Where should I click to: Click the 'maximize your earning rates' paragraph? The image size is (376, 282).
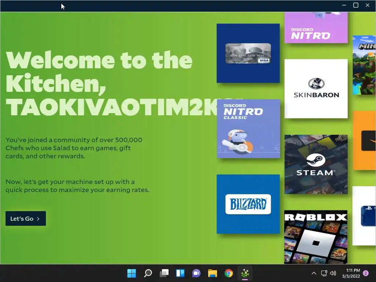[x=77, y=186]
